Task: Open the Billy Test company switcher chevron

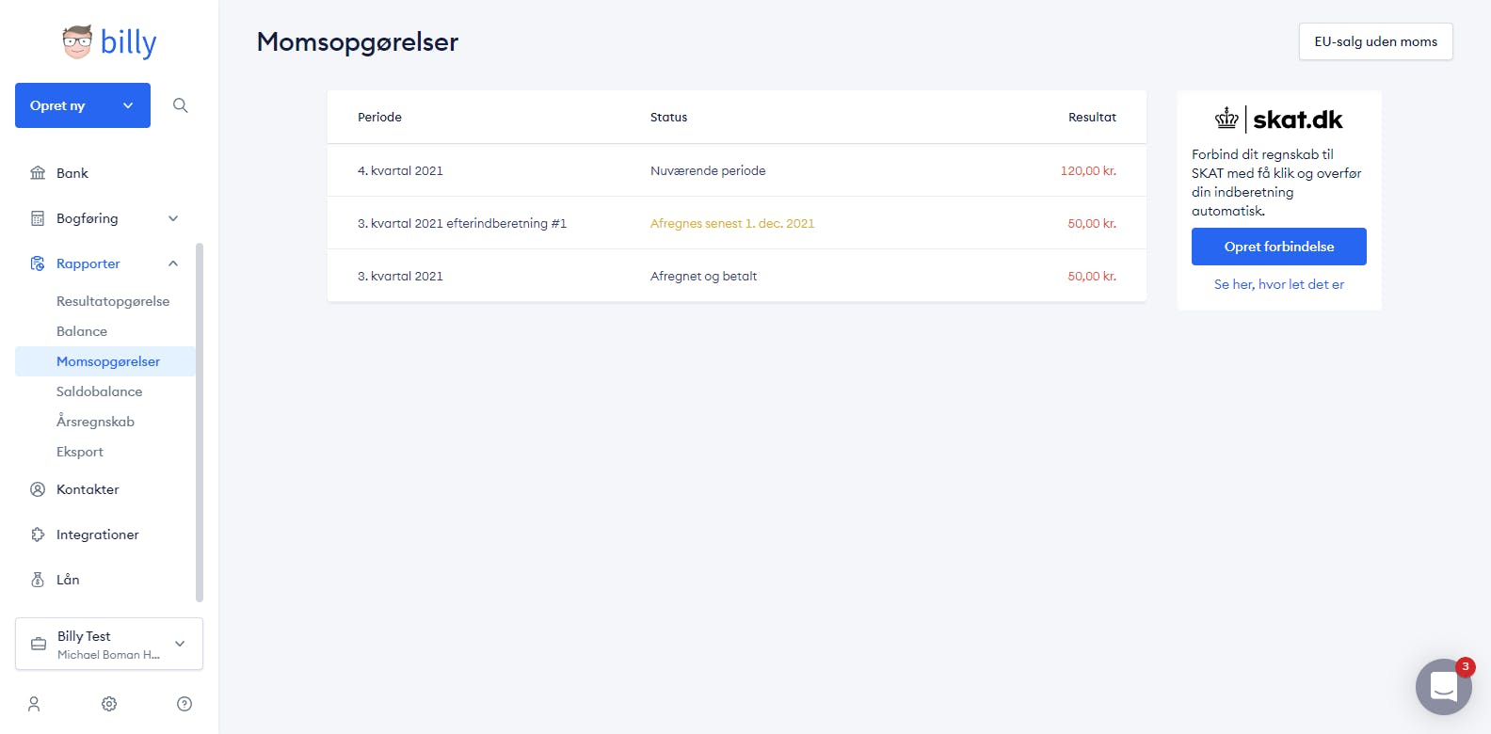Action: [x=180, y=644]
